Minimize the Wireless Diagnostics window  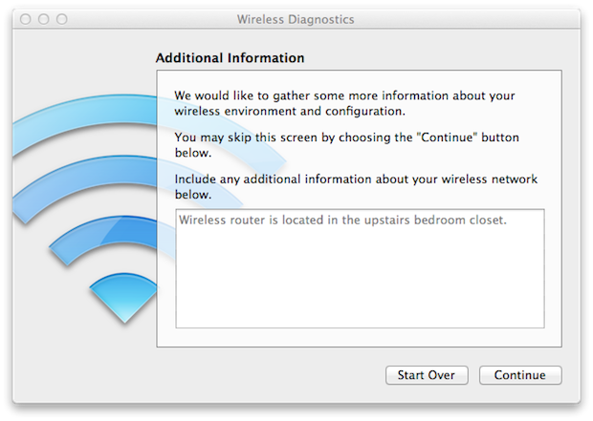[x=44, y=18]
